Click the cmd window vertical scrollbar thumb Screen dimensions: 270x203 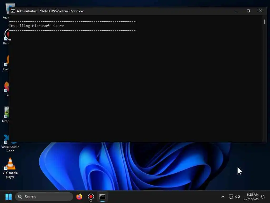coord(264,22)
